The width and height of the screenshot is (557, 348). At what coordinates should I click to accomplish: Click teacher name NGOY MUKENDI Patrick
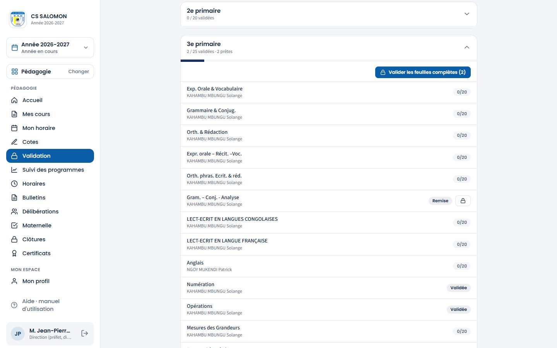pyautogui.click(x=209, y=270)
